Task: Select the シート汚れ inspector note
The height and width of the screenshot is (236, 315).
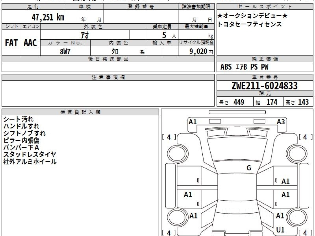Action: pos(18,119)
